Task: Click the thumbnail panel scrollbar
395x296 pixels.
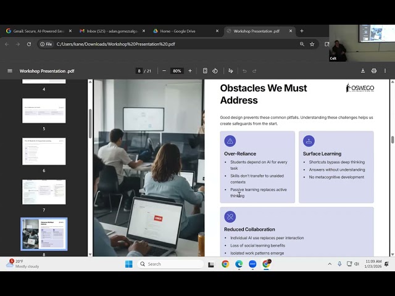Action: point(90,123)
